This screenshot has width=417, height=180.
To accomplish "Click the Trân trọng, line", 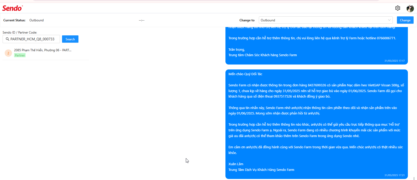I will tap(237, 50).
